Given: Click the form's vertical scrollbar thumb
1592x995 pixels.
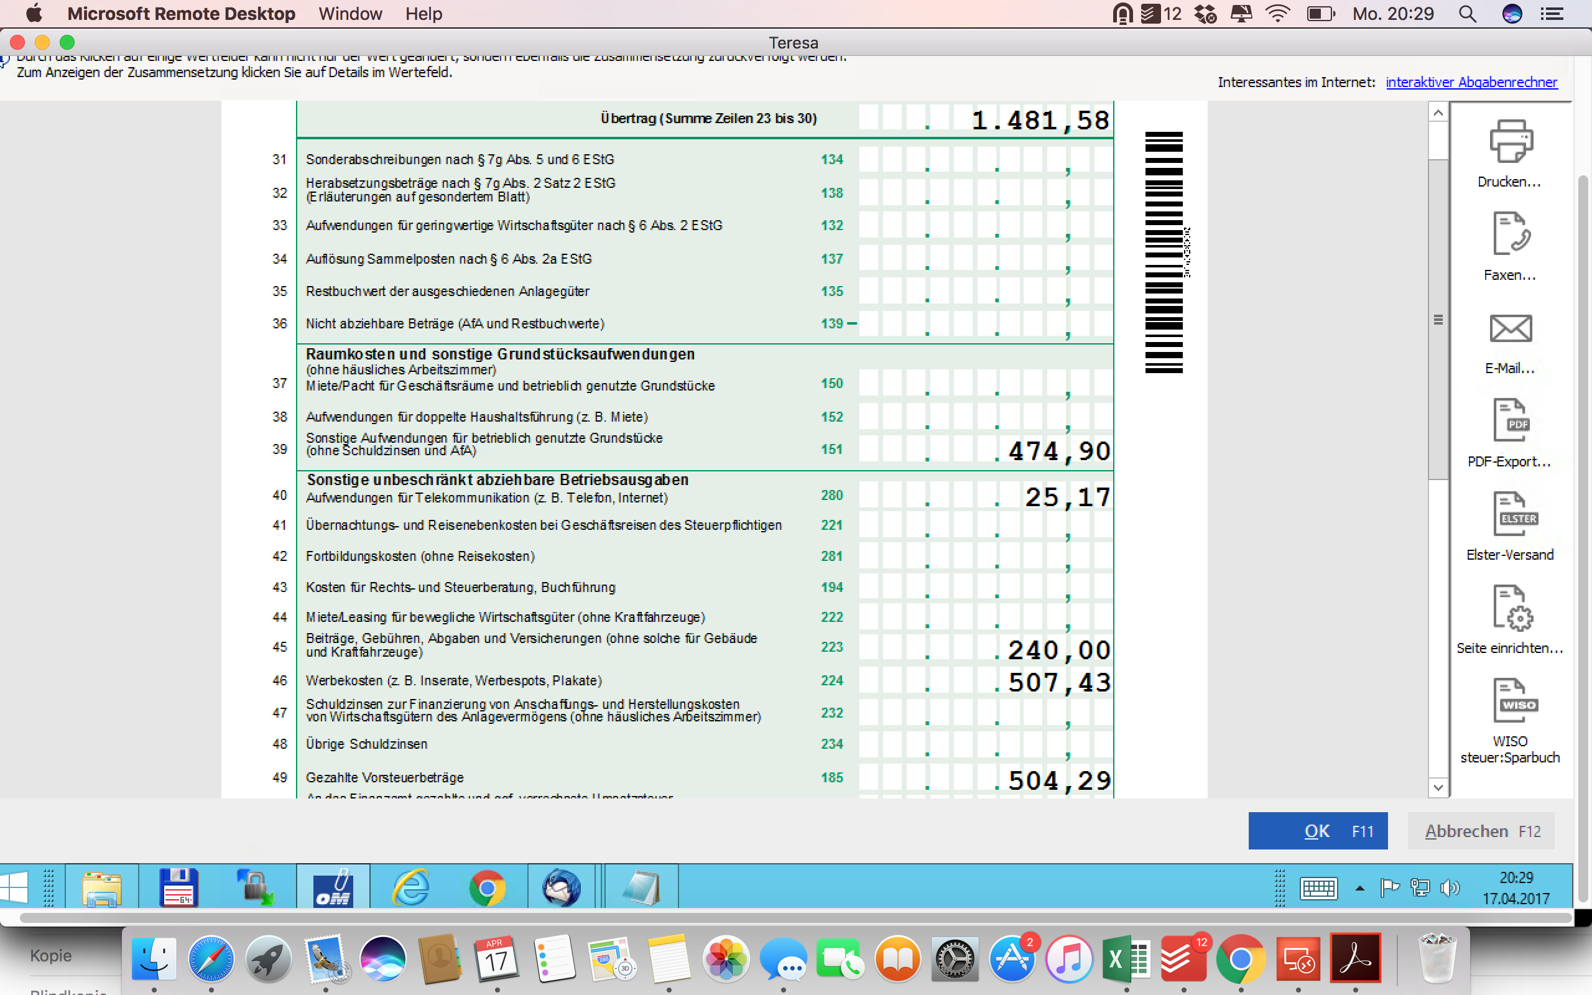Looking at the screenshot, I should click(1438, 319).
